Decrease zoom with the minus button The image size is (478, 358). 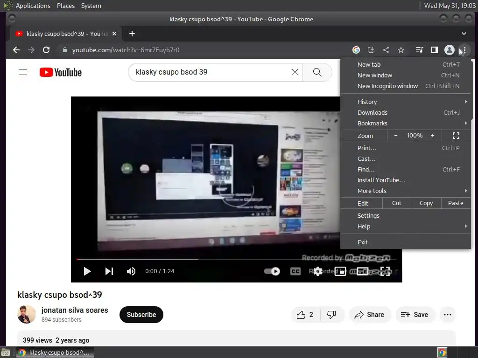(395, 136)
